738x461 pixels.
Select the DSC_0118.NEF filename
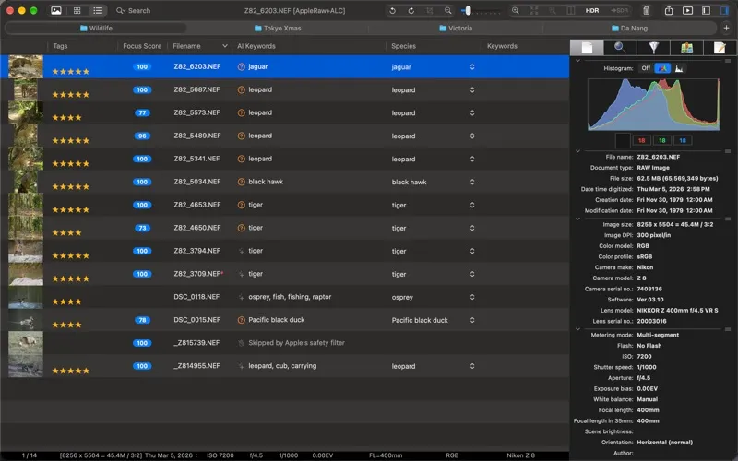196,297
